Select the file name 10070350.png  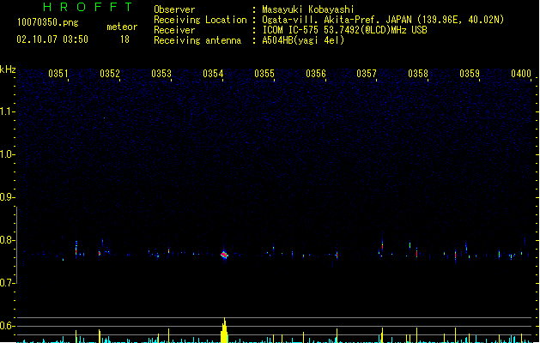point(48,22)
